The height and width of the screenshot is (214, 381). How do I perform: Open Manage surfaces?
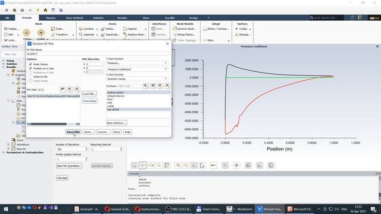point(242,34)
